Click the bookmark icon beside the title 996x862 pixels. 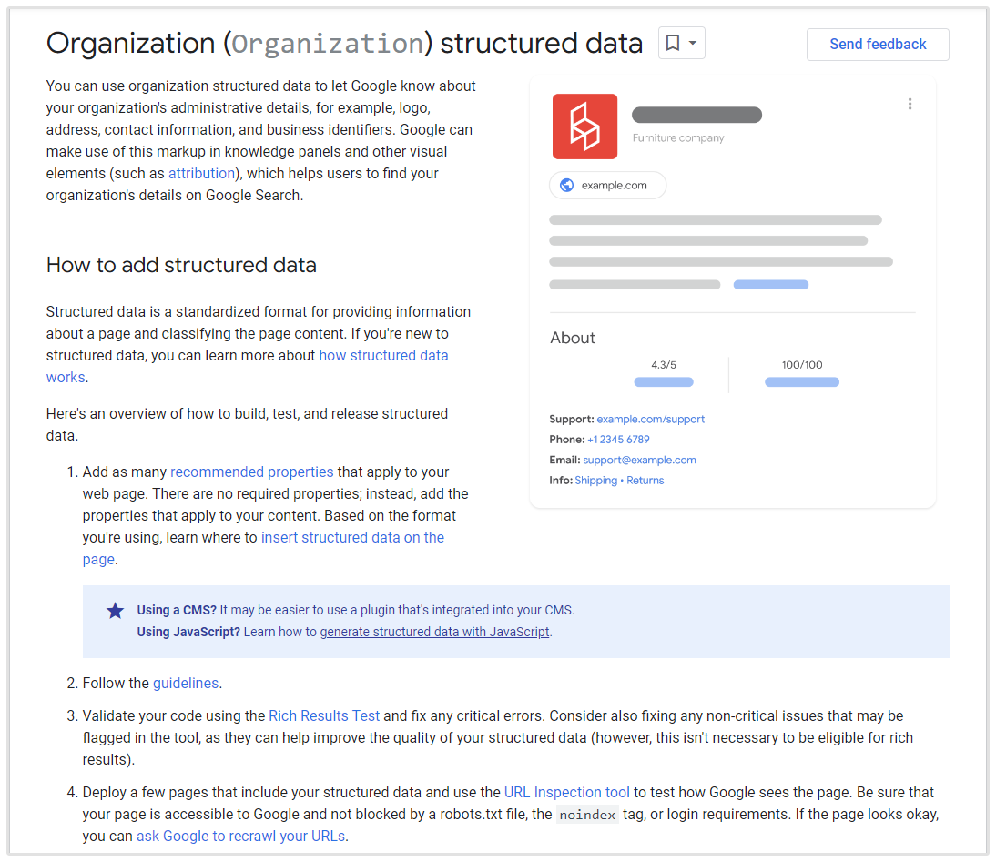[x=673, y=44]
